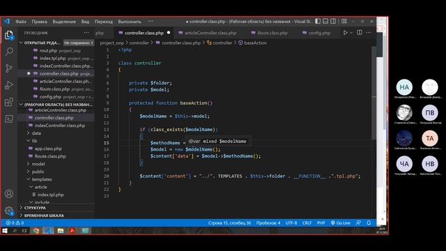Screen dimensions: 446x251
Task: Open the feedback icon in the status bar
Action: pos(358,223)
